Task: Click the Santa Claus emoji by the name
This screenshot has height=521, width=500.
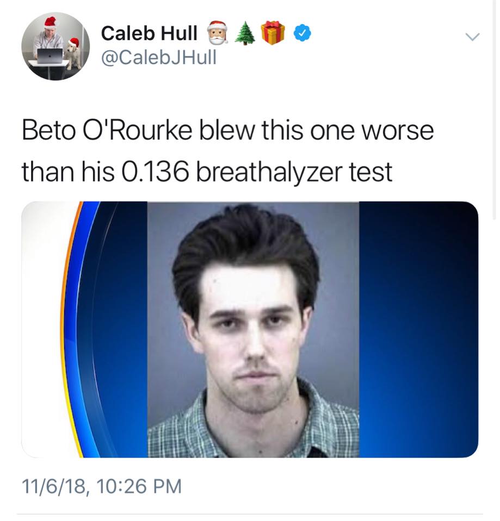Action: coord(218,33)
